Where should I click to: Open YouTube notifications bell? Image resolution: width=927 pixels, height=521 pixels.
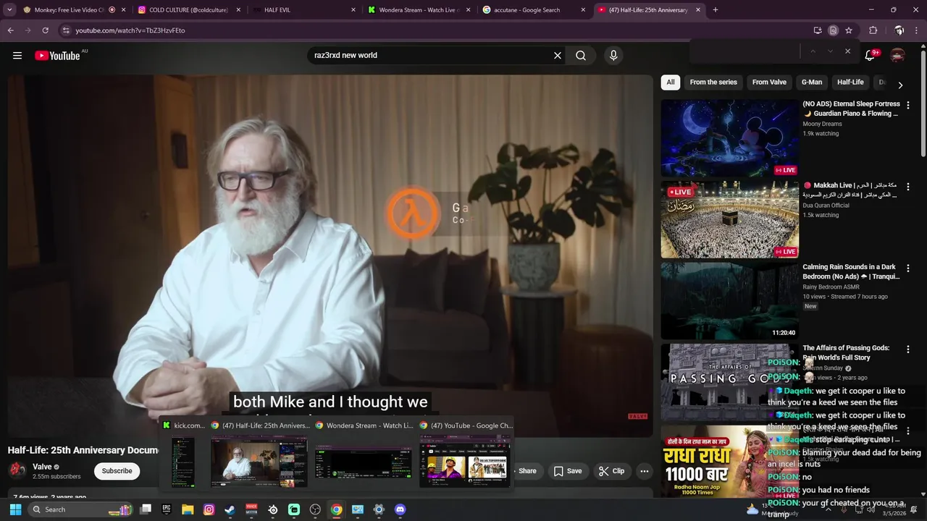(x=871, y=56)
